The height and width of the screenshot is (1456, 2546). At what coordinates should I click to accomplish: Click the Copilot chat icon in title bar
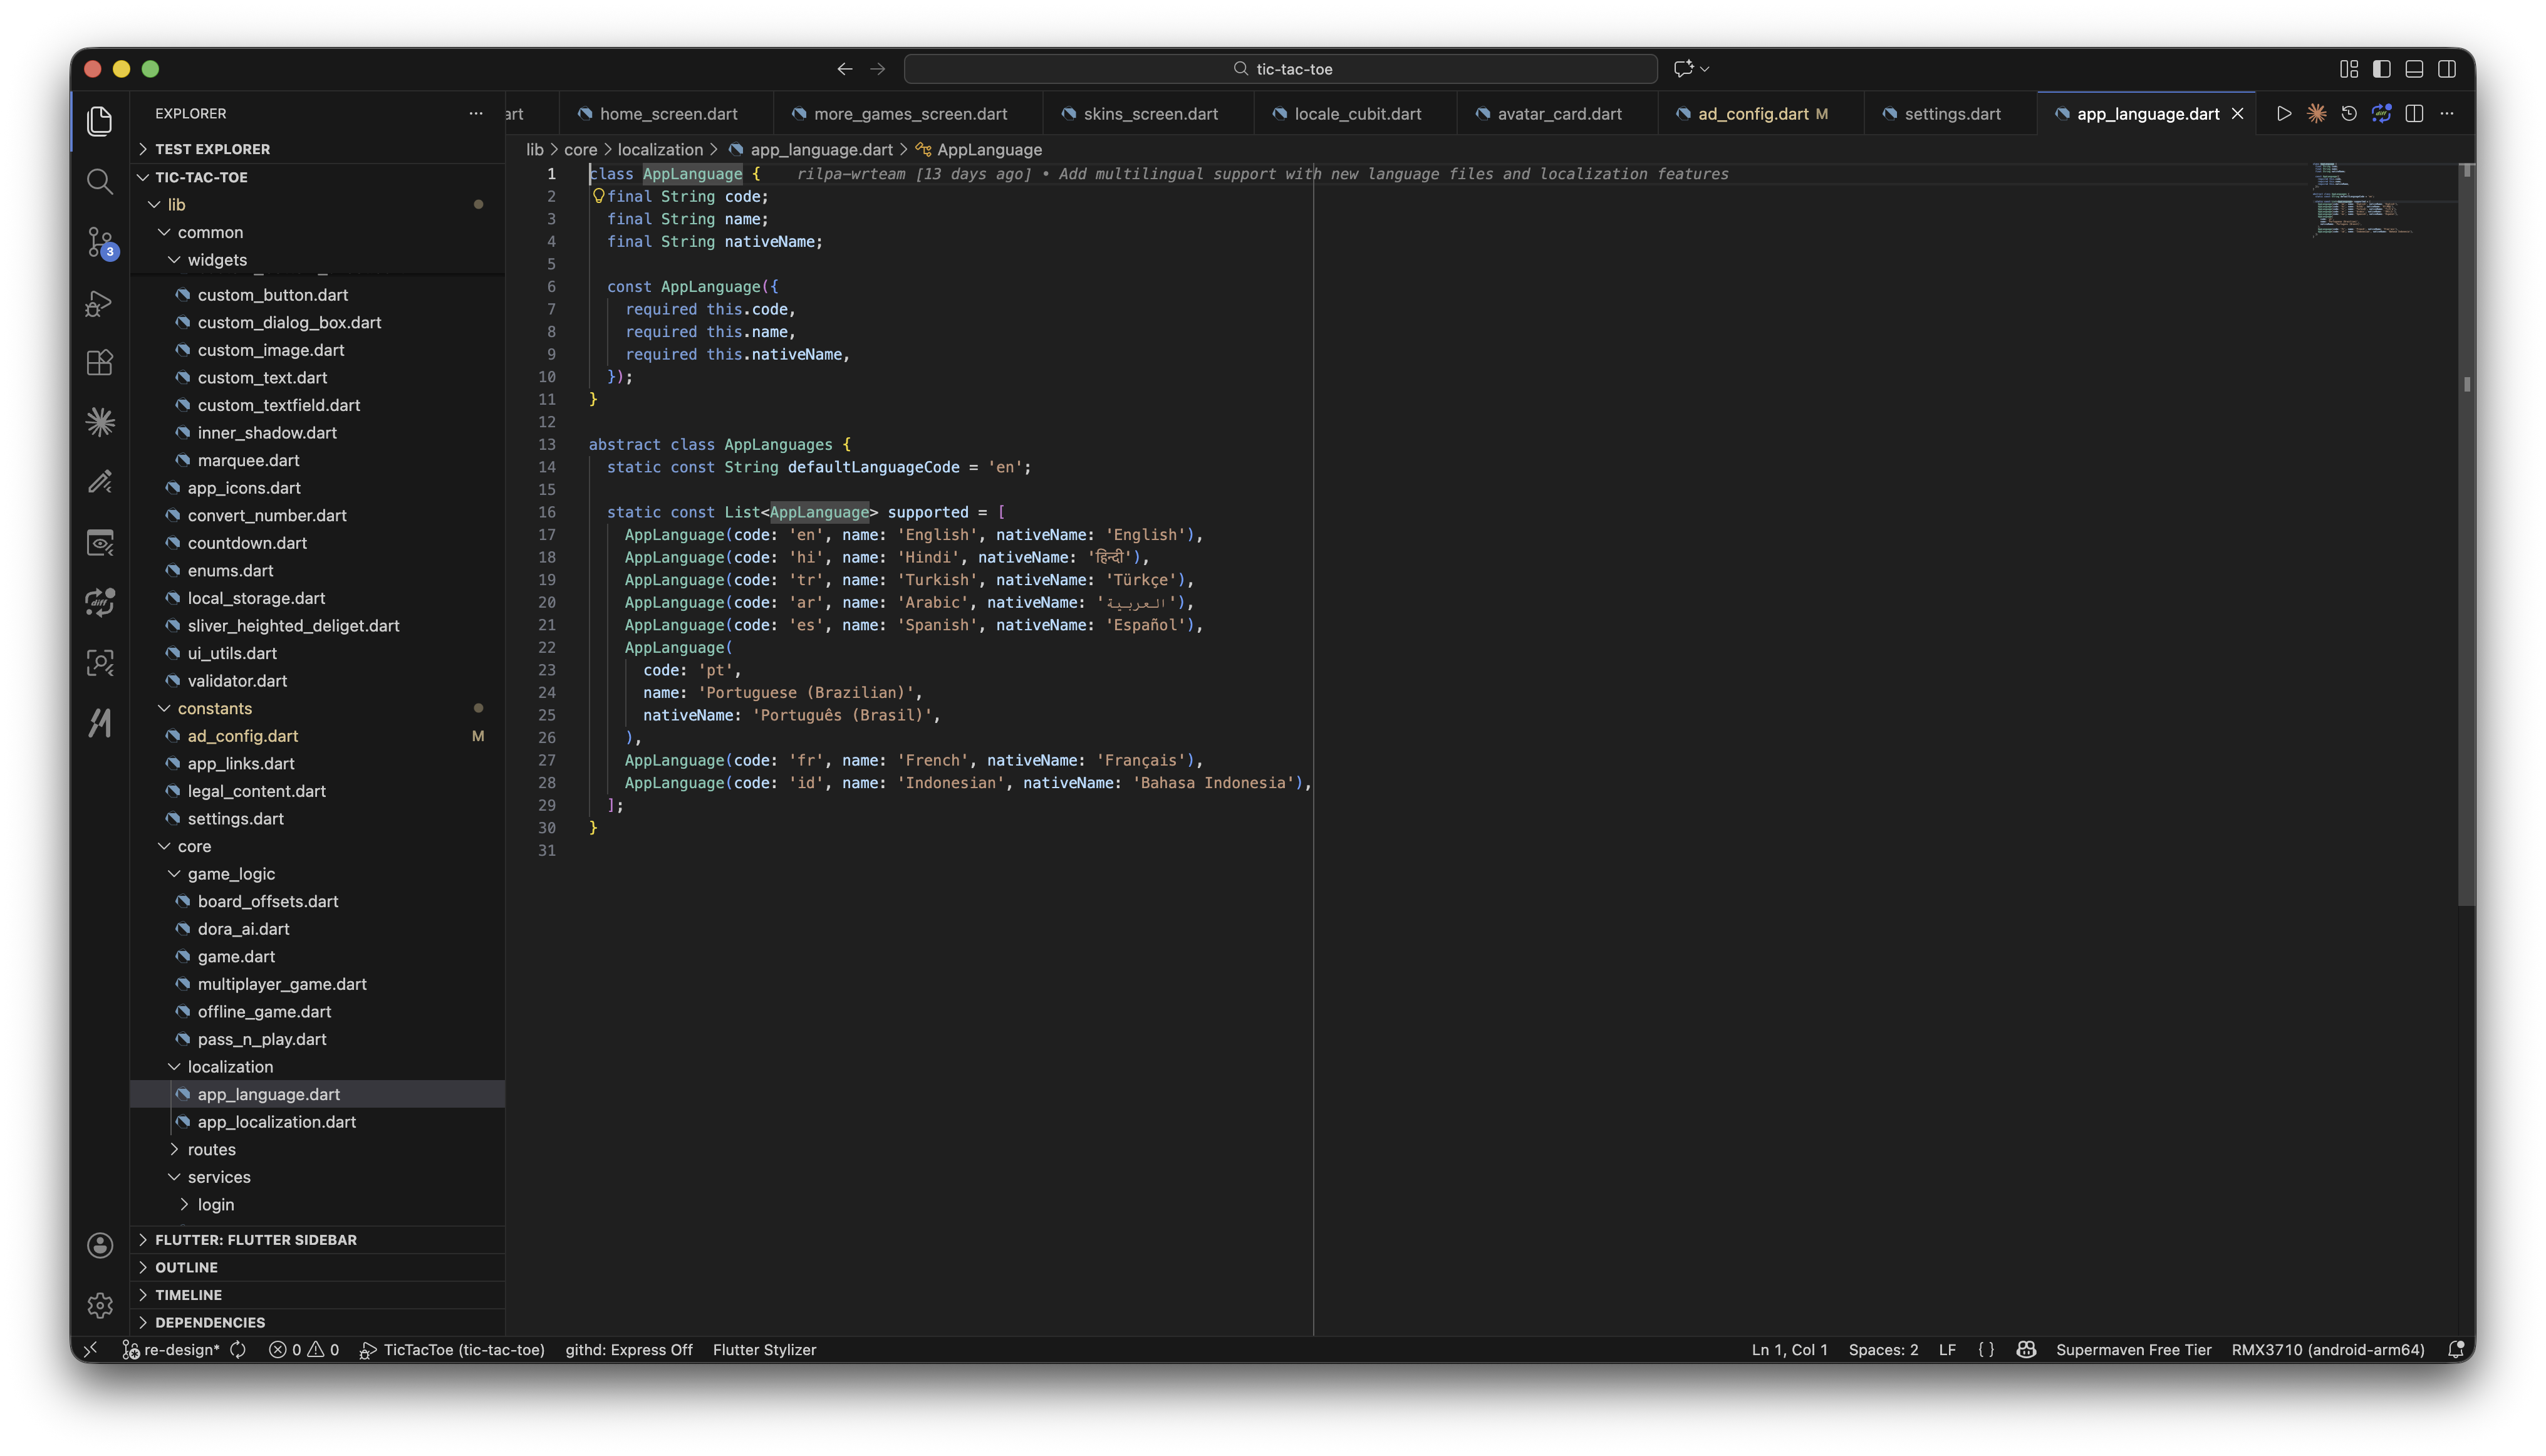[x=1684, y=69]
